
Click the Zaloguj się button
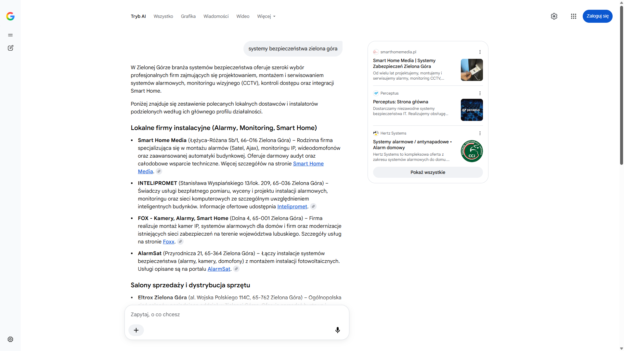598,16
